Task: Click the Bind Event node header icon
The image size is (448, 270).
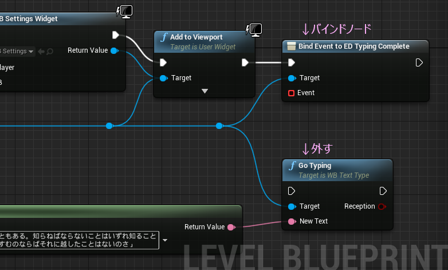Action: [x=291, y=46]
